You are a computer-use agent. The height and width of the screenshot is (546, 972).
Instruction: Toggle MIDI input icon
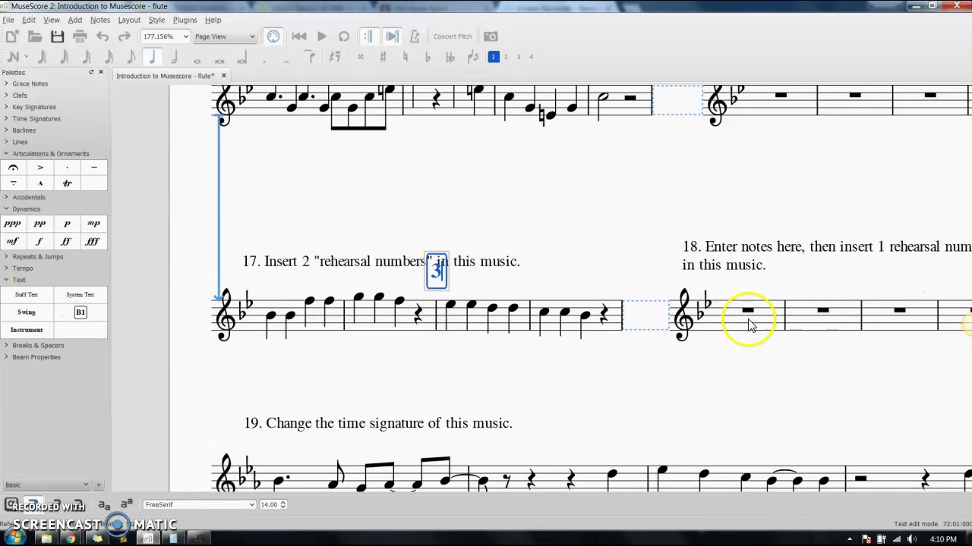(273, 36)
